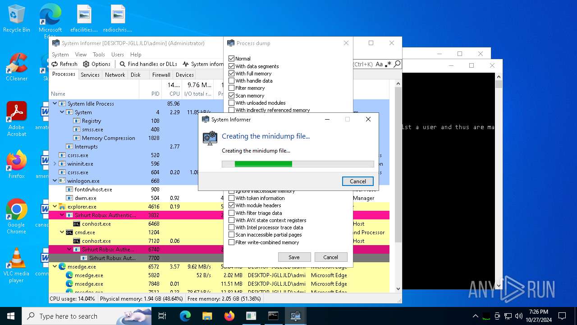Switch to System Informer taskbar icon
577x325 pixels.
295,316
